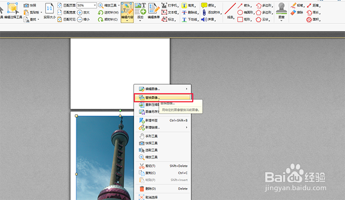Screen dimensions: 345x200
Task: Click the 实际大小 1:1 actual size button
Action: coord(50,11)
